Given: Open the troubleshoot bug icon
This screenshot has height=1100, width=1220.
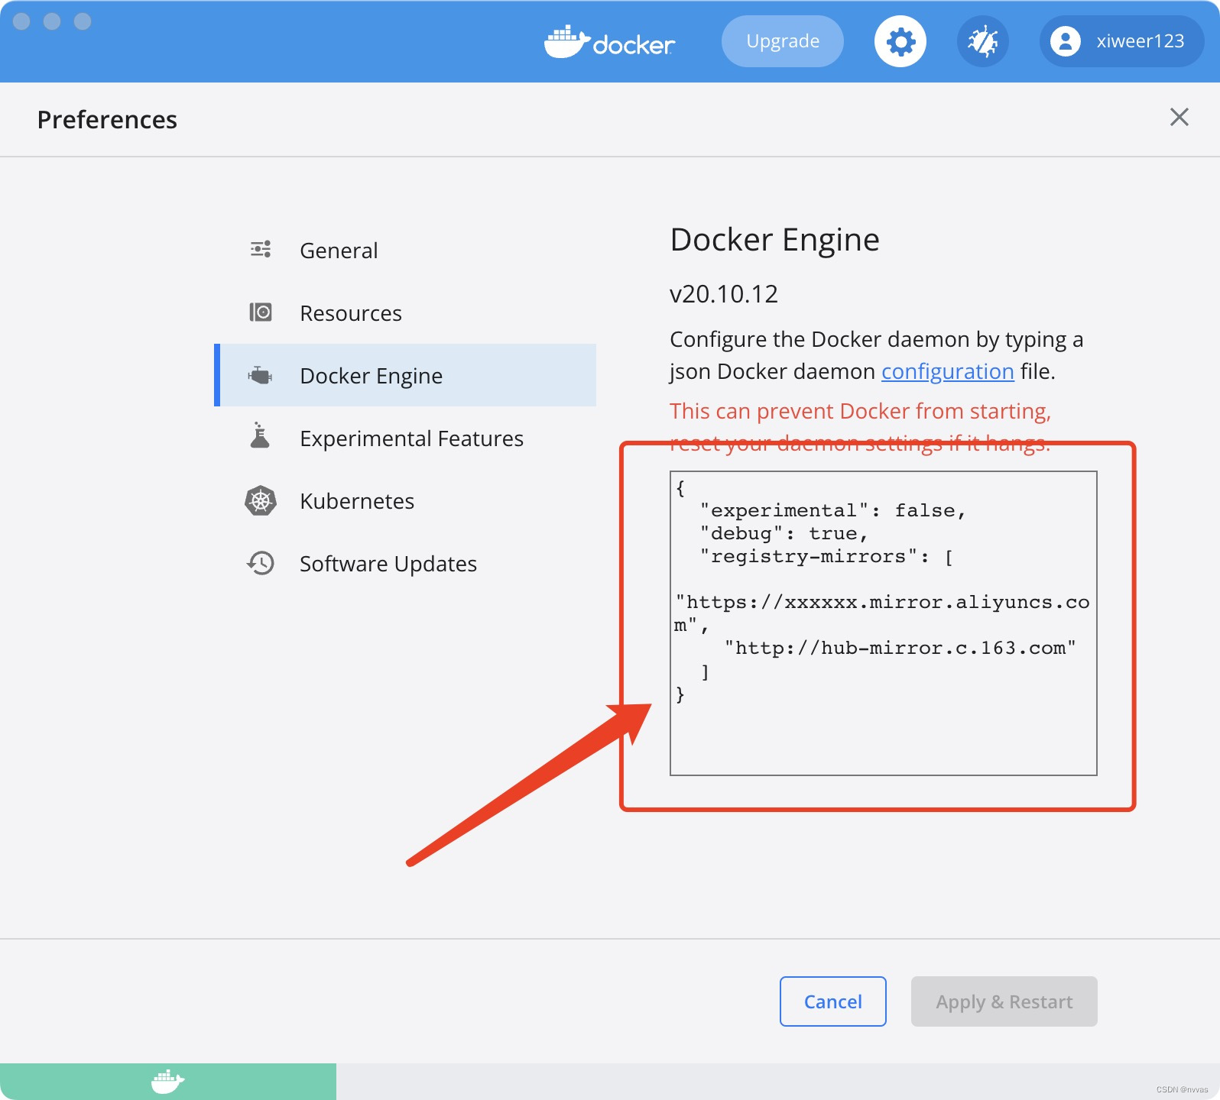Looking at the screenshot, I should tap(982, 41).
